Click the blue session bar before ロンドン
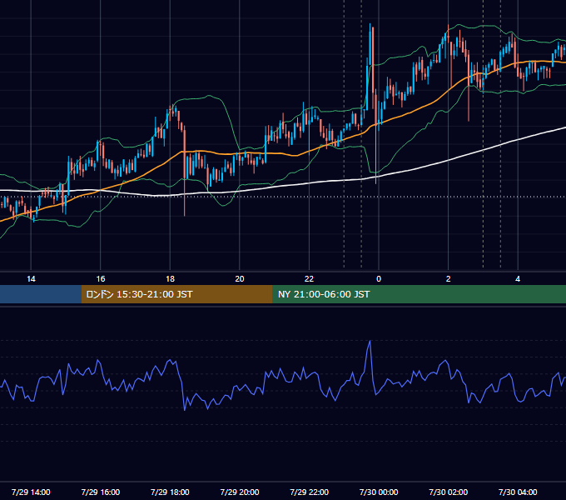The width and height of the screenshot is (566, 500). pyautogui.click(x=41, y=294)
